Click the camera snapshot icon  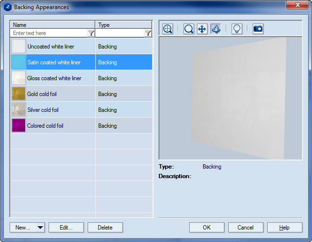click(258, 29)
